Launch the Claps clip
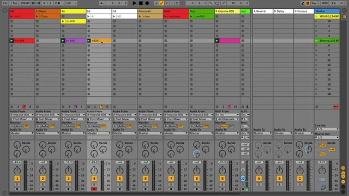The width and height of the screenshot is (349, 196). 37,16
